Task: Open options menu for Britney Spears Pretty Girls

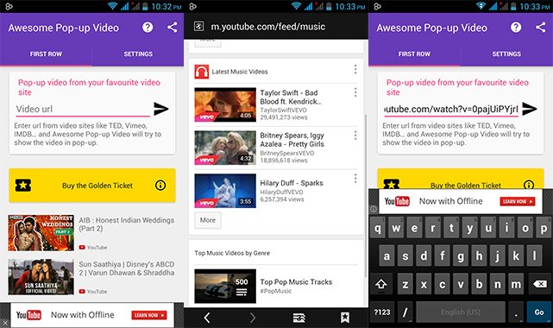Action: pyautogui.click(x=355, y=135)
